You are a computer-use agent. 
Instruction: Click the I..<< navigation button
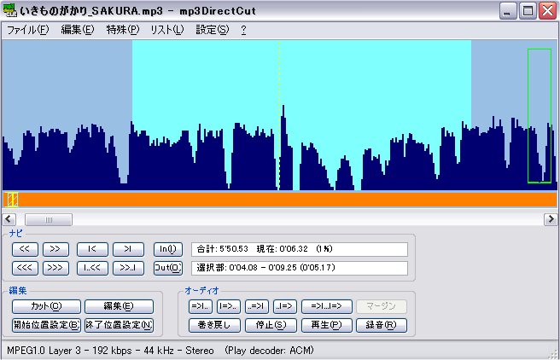click(x=92, y=268)
